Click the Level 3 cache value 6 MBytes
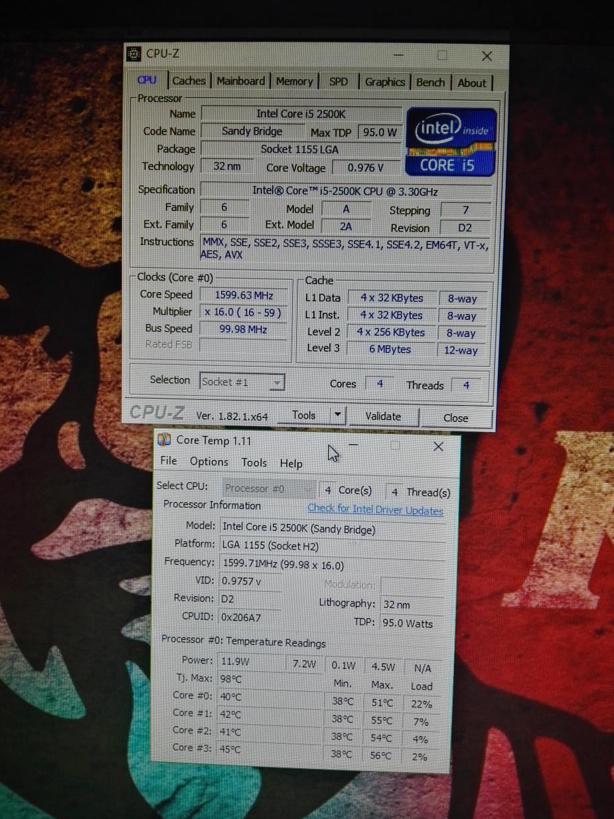 coord(390,349)
